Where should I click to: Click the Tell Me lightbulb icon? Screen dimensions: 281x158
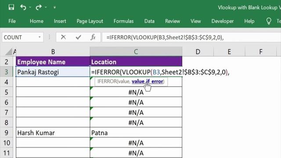[x=269, y=21]
